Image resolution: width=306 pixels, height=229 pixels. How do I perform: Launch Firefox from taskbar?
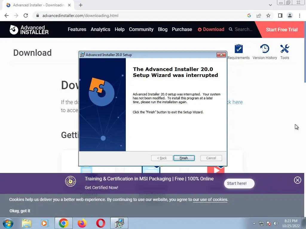coord(82,223)
